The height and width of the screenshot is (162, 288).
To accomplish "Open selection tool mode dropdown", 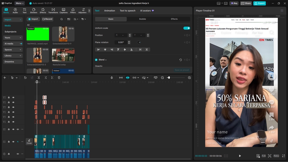I will [x=17, y=78].
